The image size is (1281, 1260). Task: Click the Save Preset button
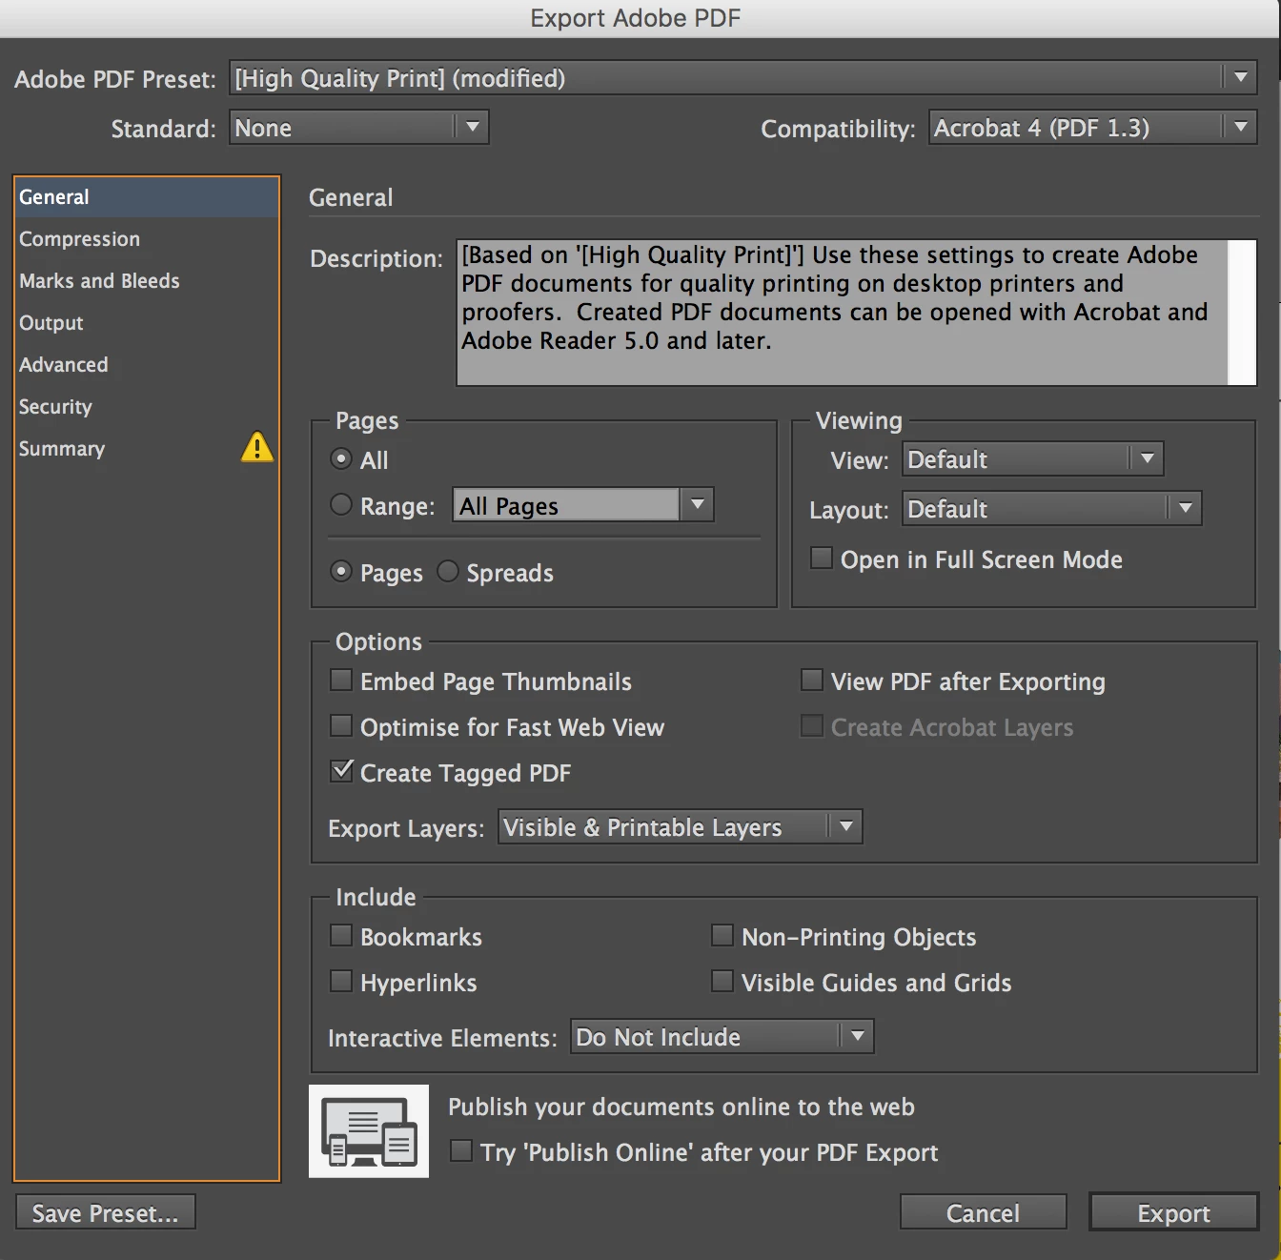pyautogui.click(x=106, y=1212)
